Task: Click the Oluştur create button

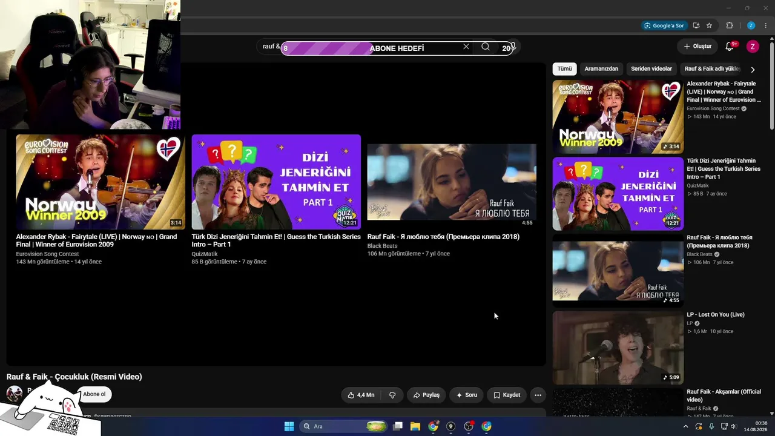Action: 697,46
